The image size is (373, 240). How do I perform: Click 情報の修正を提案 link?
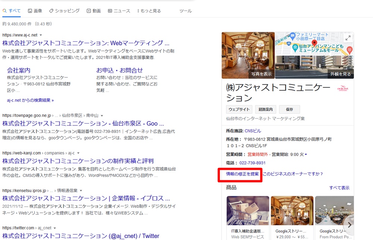click(242, 174)
